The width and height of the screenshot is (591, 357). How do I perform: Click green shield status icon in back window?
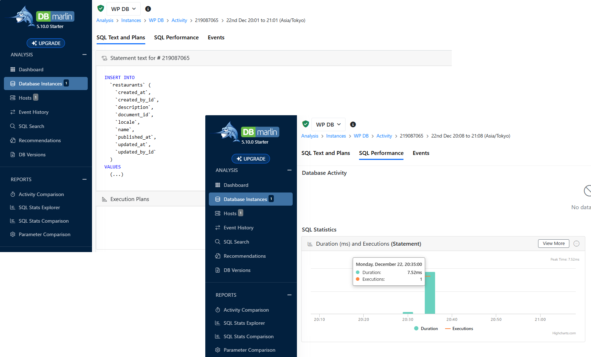click(101, 9)
